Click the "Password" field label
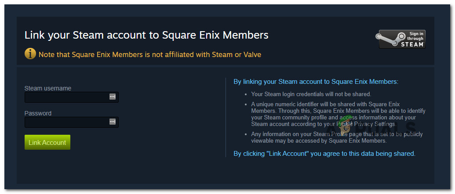455x194 pixels. (38, 113)
